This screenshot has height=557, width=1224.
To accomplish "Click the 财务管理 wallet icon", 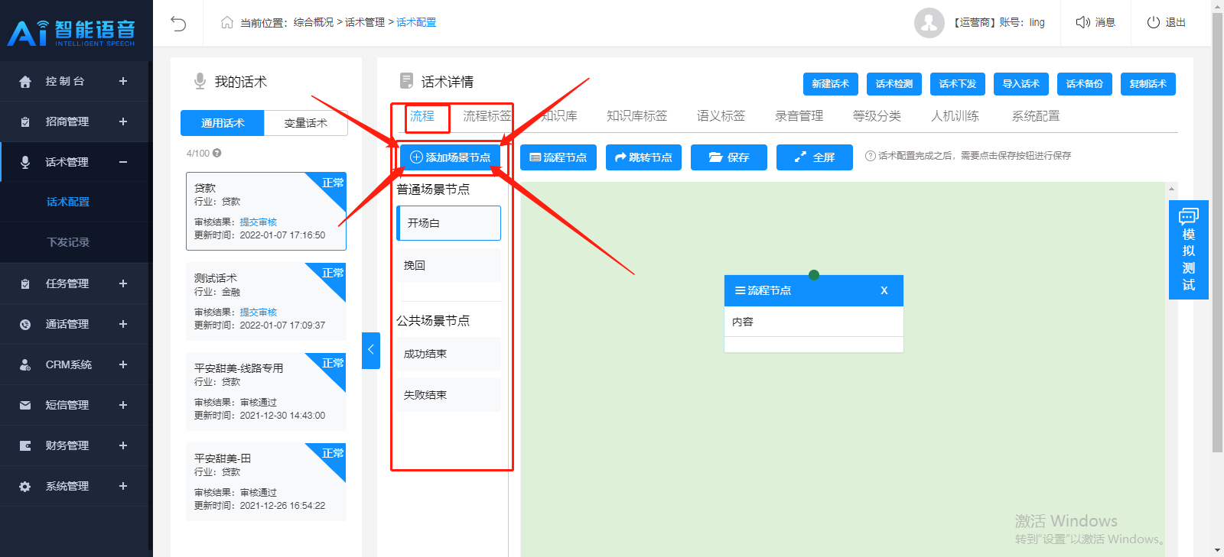I will tap(25, 445).
